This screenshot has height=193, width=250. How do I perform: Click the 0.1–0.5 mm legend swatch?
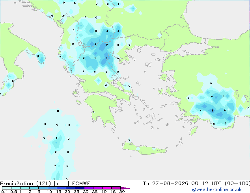coord(7,188)
